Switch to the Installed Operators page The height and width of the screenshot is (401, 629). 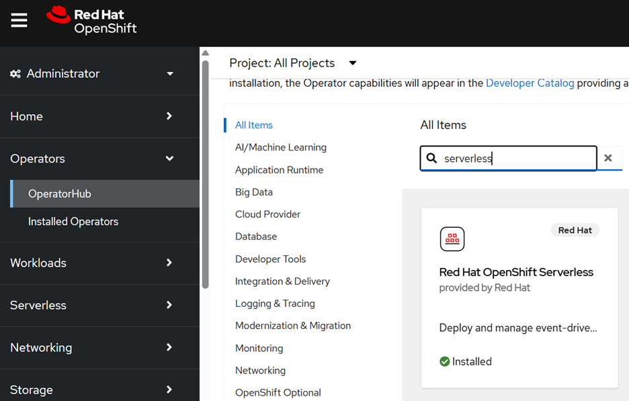(73, 221)
